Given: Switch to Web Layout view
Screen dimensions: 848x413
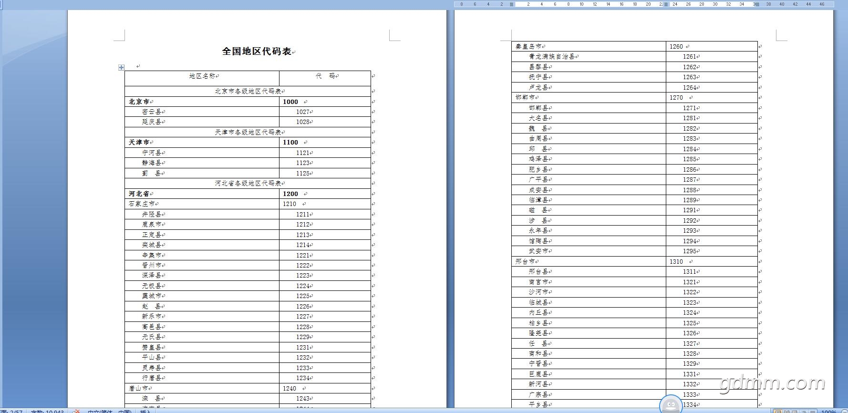Looking at the screenshot, I should pyautogui.click(x=795, y=411).
